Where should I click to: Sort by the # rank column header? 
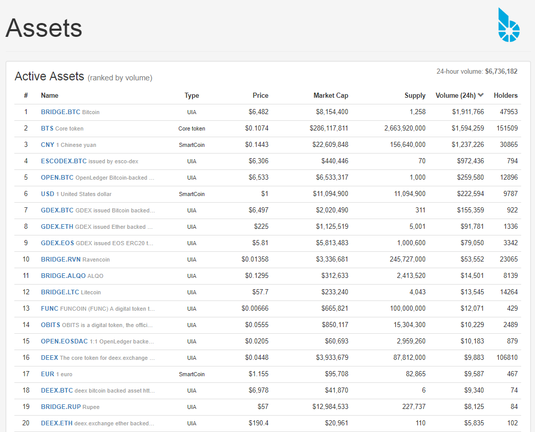26,96
